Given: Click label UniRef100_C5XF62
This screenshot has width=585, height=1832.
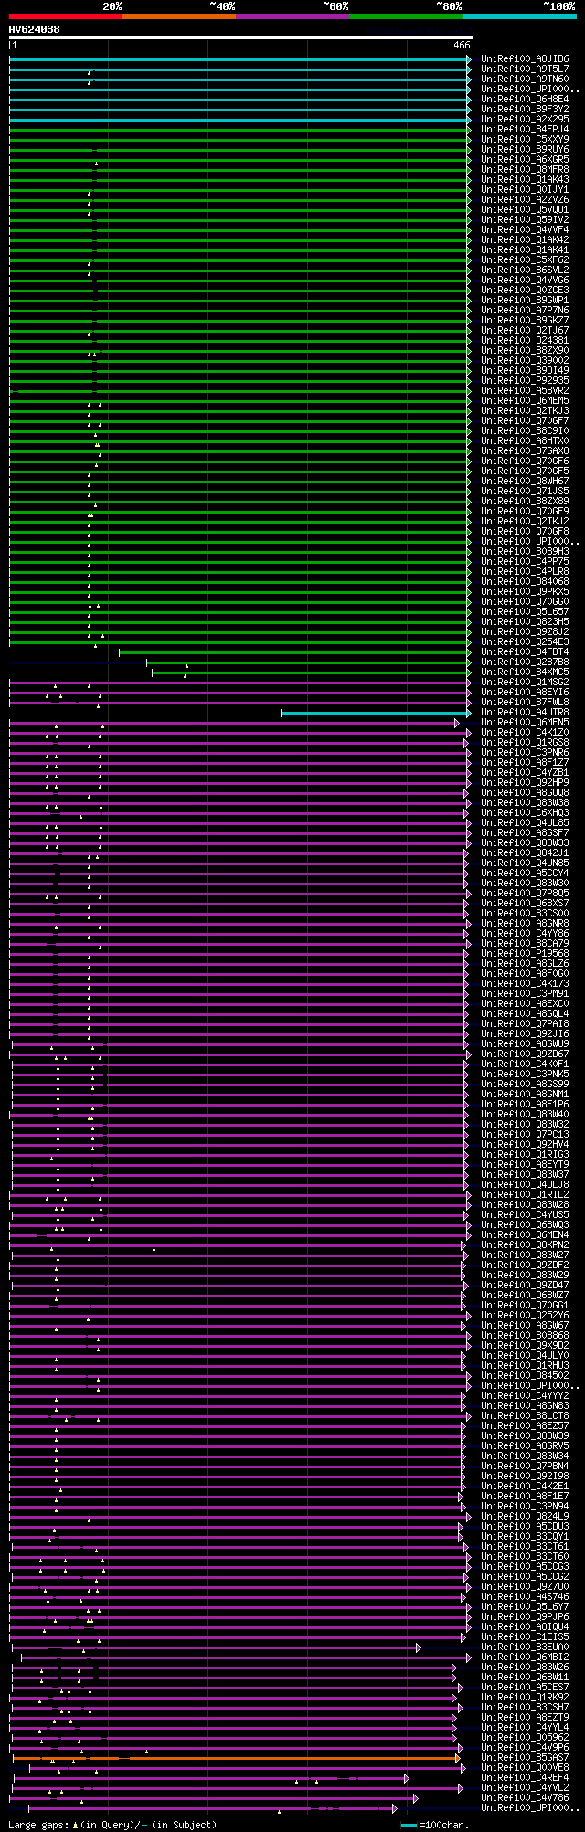Looking at the screenshot, I should pos(525,259).
